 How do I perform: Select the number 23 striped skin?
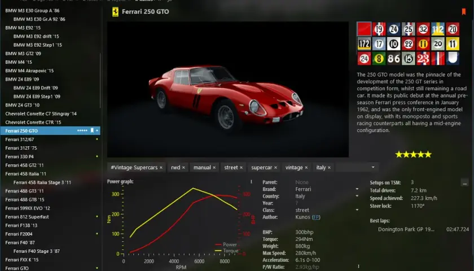coord(423,58)
